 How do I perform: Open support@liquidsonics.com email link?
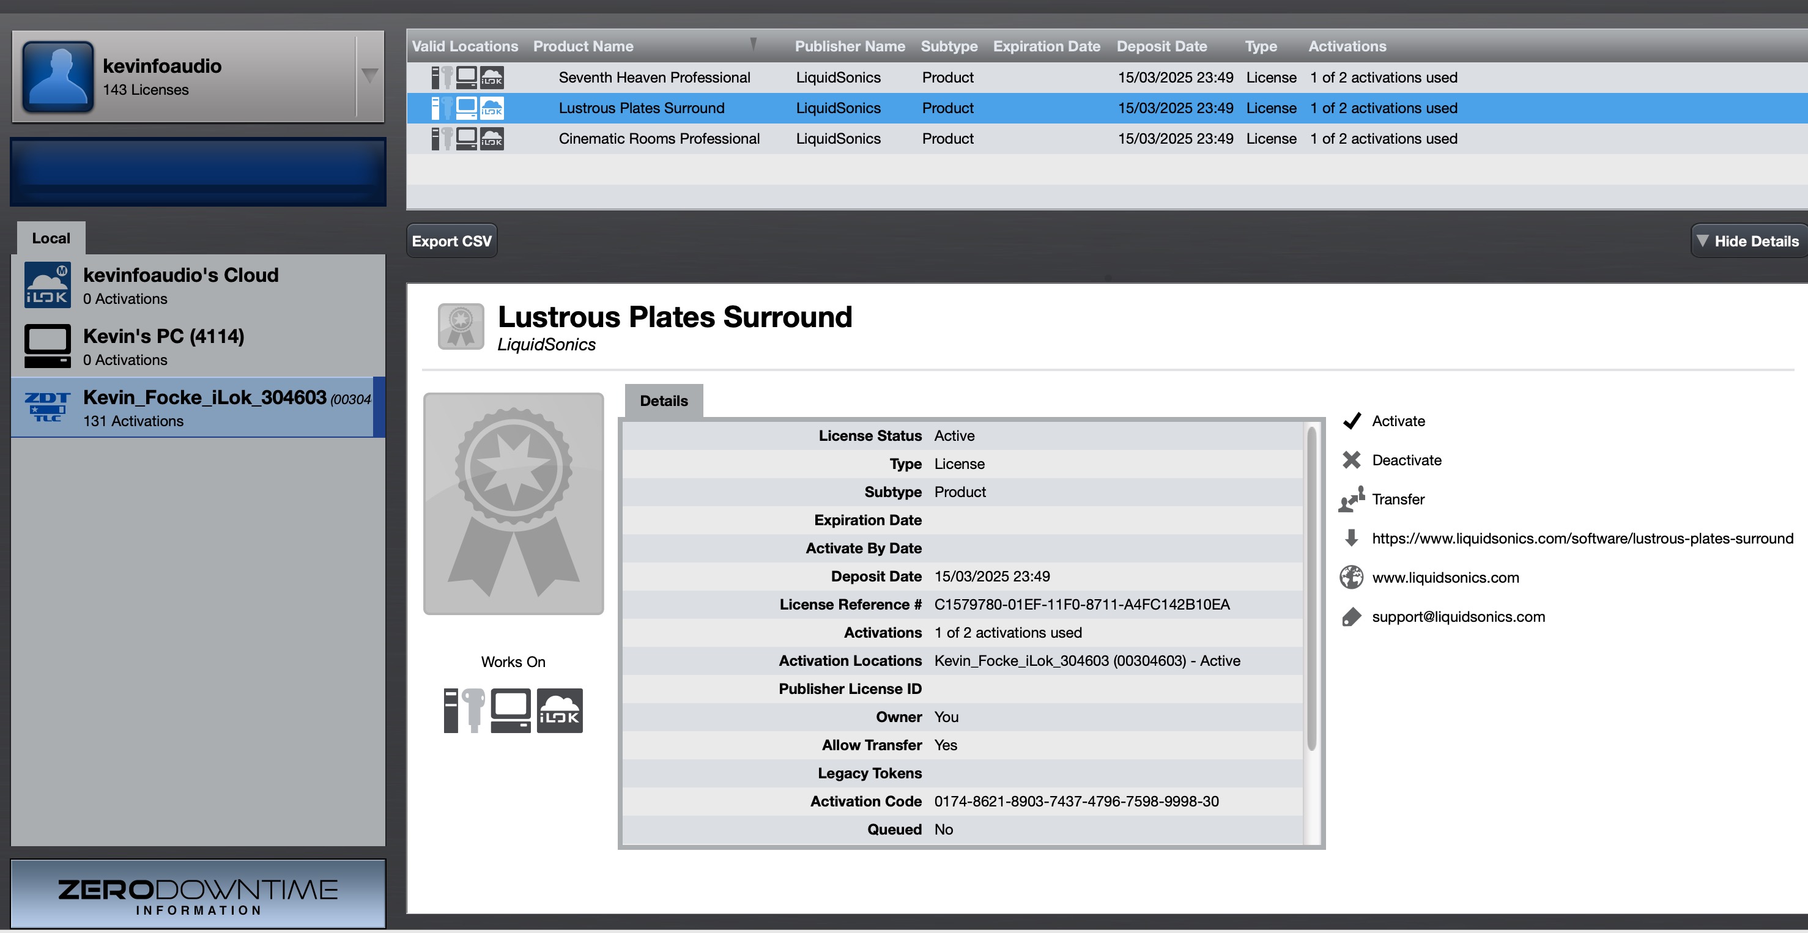coord(1459,617)
